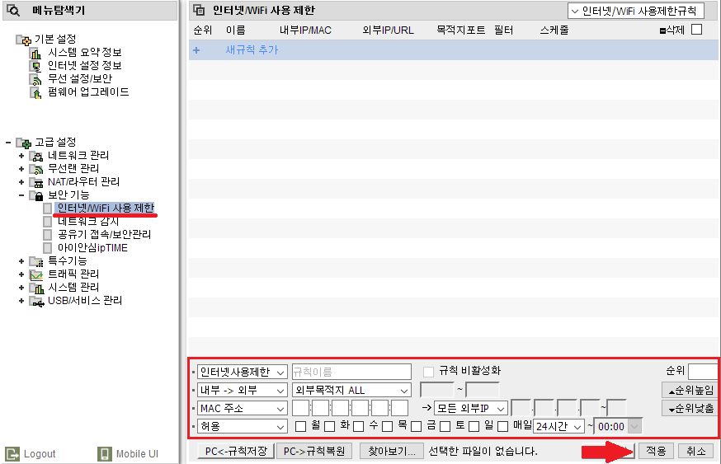Screen dimensions: 721x464
Task: Toggle the 삭제 select-all checkbox
Action: point(697,30)
